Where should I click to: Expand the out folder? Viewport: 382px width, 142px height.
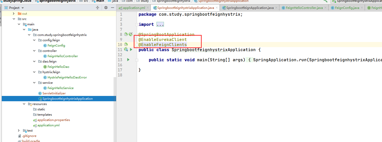coord(14,14)
